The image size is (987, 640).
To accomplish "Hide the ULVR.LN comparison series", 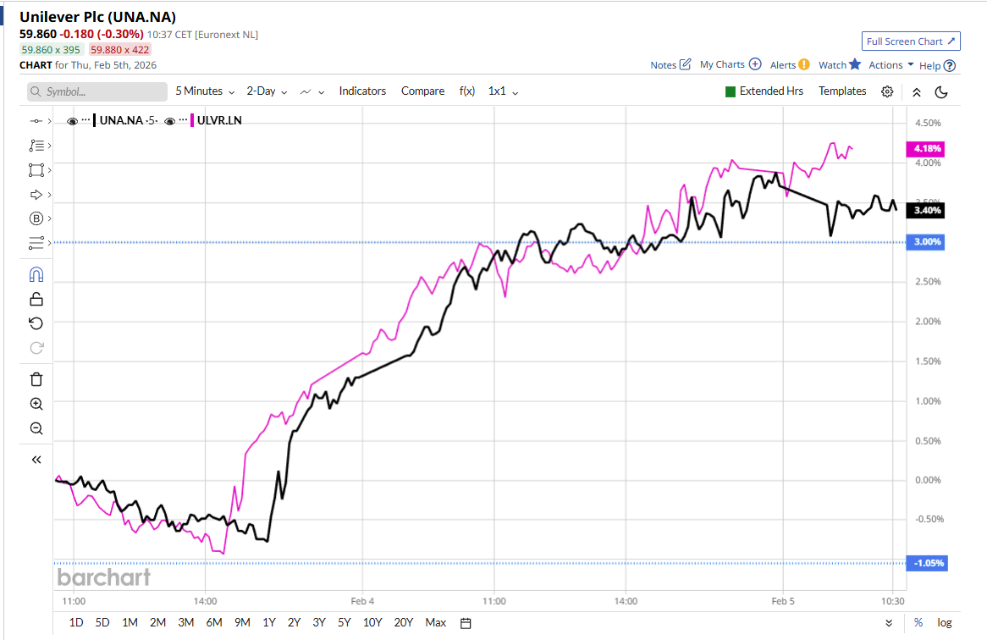I will tap(169, 121).
